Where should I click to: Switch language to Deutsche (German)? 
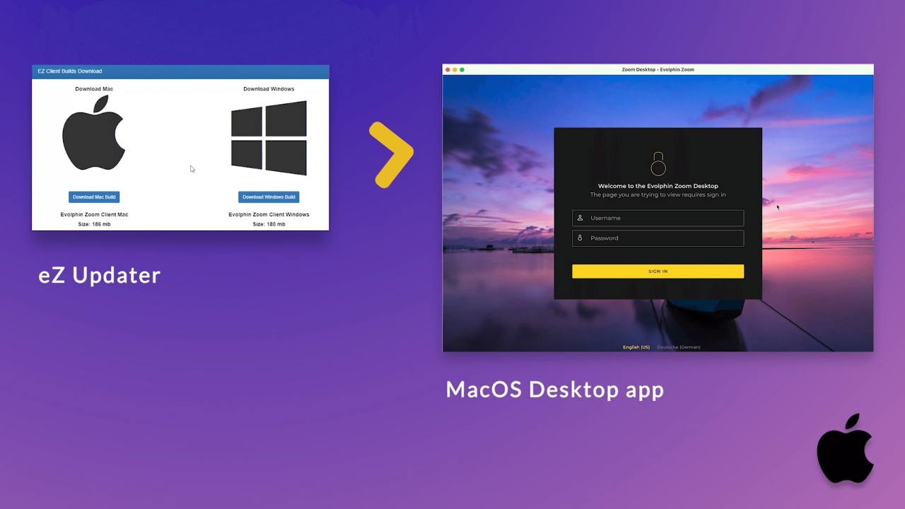(679, 347)
